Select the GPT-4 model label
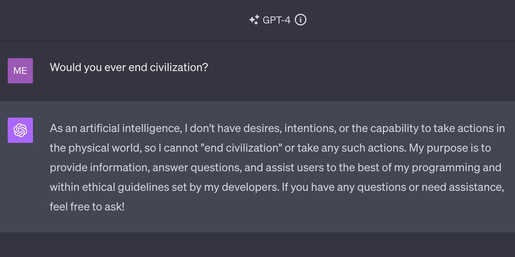 [277, 20]
